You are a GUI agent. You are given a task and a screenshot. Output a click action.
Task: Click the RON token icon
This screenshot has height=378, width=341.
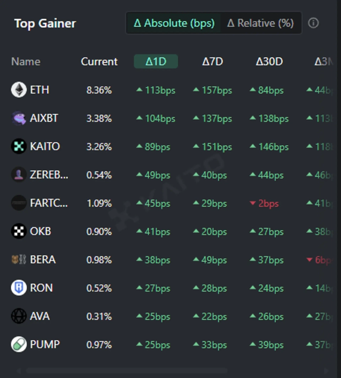[19, 288]
